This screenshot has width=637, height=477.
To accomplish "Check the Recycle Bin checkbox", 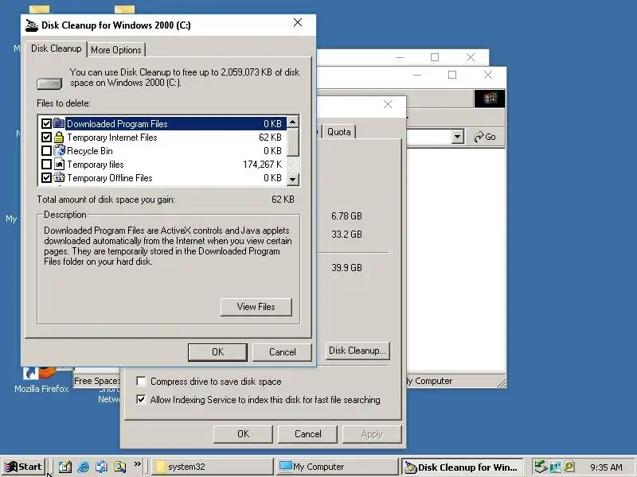I will (46, 151).
